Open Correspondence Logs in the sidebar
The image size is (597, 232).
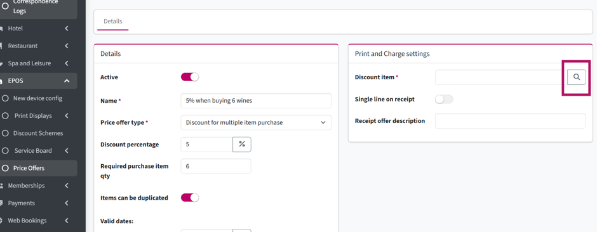coord(36,6)
